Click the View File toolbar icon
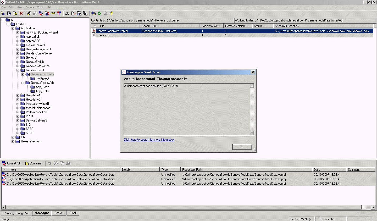The height and width of the screenshot is (221, 377). [x=73, y=13]
